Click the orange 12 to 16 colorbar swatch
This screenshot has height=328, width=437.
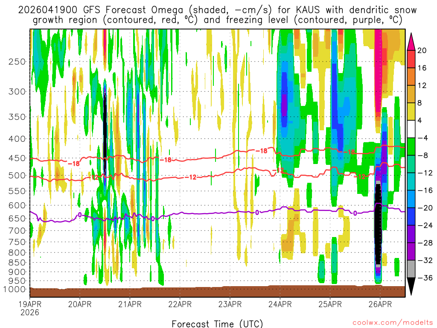click(x=411, y=76)
